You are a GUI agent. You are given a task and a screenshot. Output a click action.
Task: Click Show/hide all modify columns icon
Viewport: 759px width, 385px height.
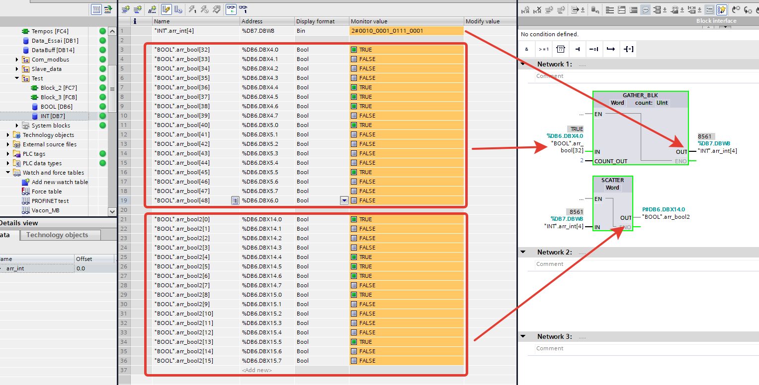click(x=166, y=9)
